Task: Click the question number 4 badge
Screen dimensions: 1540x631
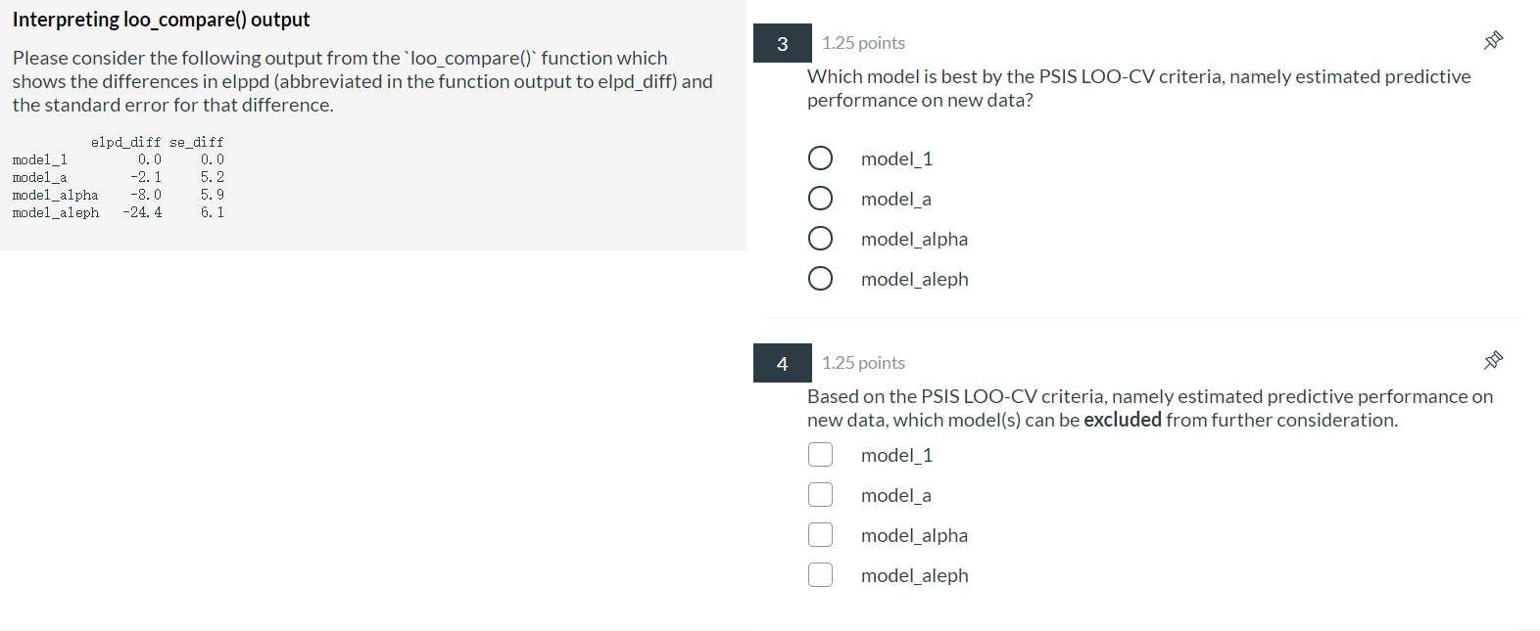Action: click(x=783, y=363)
